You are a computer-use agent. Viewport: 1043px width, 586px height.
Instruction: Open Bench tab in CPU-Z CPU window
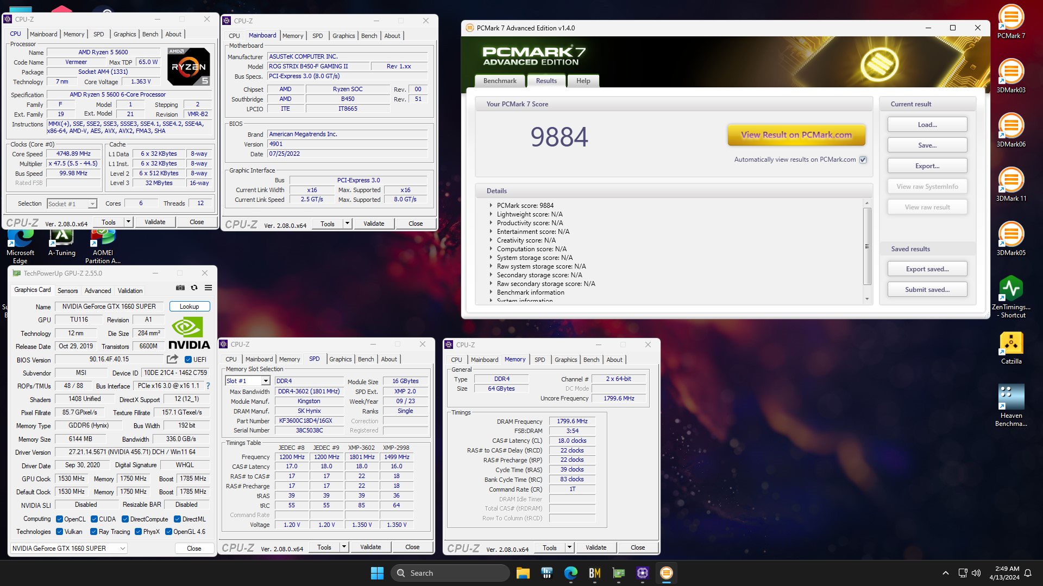click(x=150, y=34)
